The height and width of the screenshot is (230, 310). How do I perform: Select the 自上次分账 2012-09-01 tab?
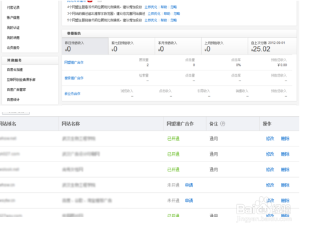click(x=272, y=46)
